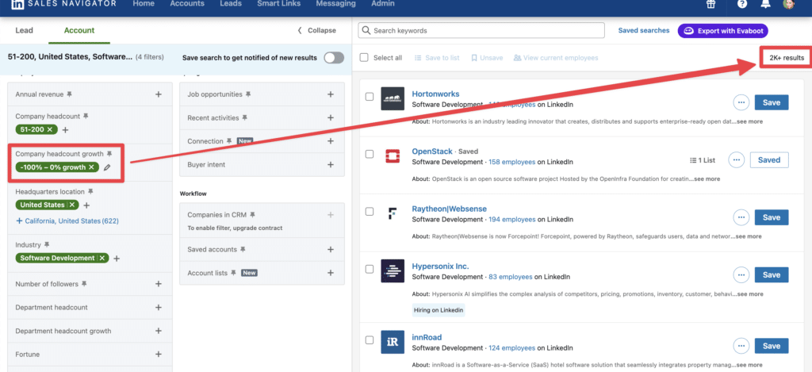Open more options for Raytheon|Websense

[741, 217]
